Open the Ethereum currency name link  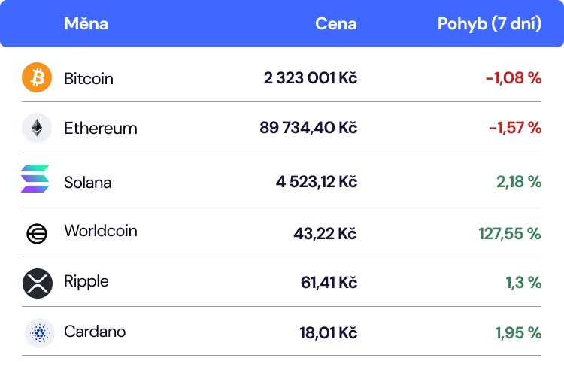pyautogui.click(x=101, y=128)
